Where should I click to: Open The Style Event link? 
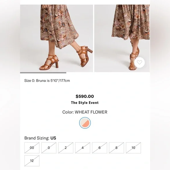[85, 103]
